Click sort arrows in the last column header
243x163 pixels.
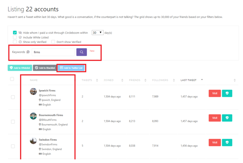click(235, 80)
